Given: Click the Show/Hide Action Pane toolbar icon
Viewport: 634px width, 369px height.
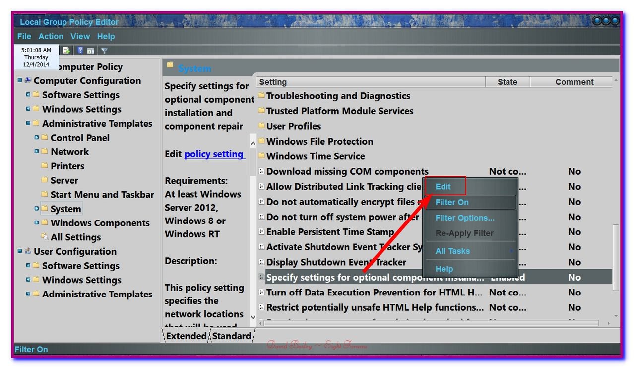Looking at the screenshot, I should click(91, 50).
